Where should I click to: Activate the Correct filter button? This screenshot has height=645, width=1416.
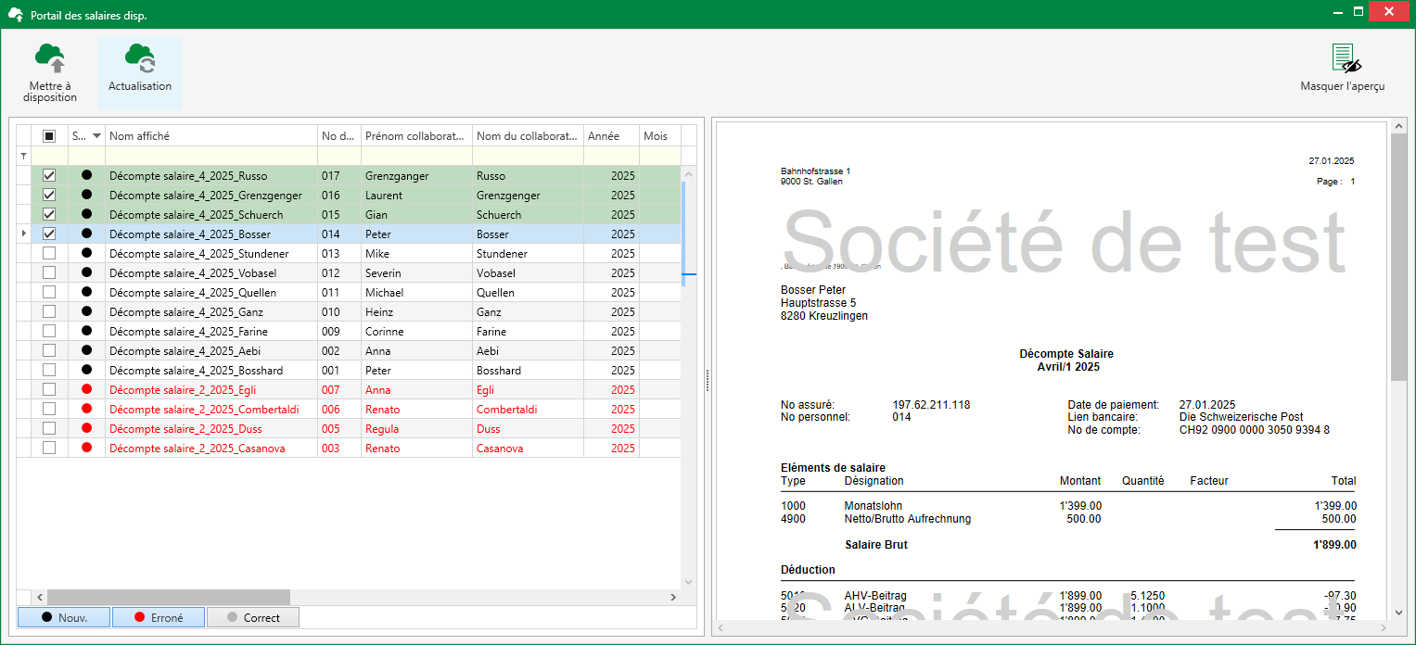pyautogui.click(x=252, y=616)
